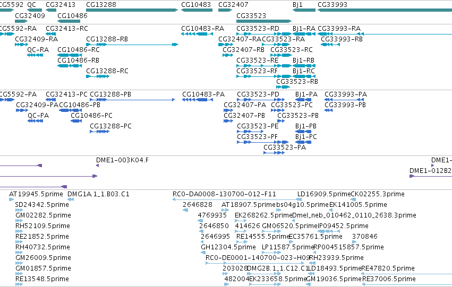Select transcript CG33523-RD
This screenshot has width=452, height=287.
point(264,34)
